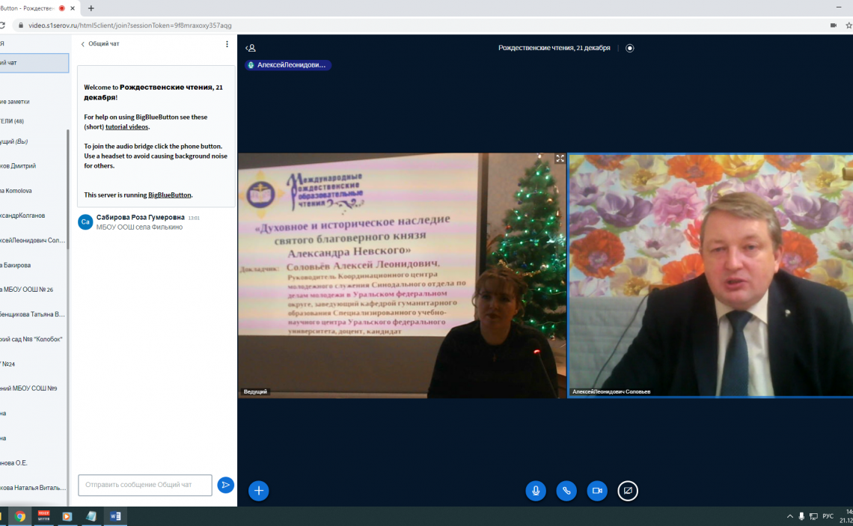Open a new browser tab
853x526 pixels.
click(91, 8)
